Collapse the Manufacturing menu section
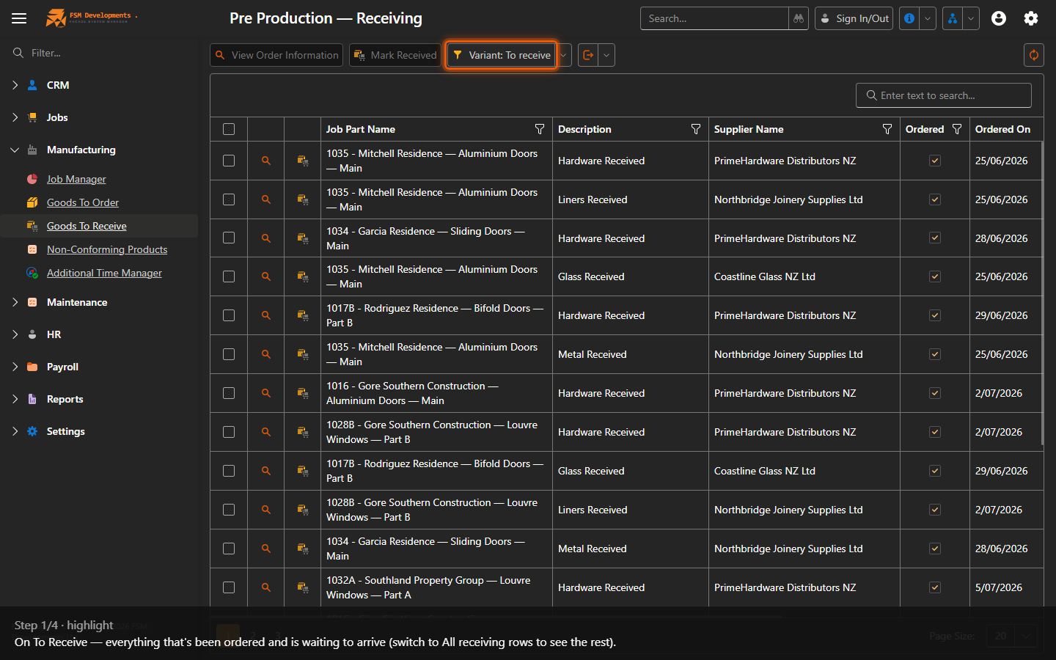Image resolution: width=1056 pixels, height=660 pixels. [15, 150]
